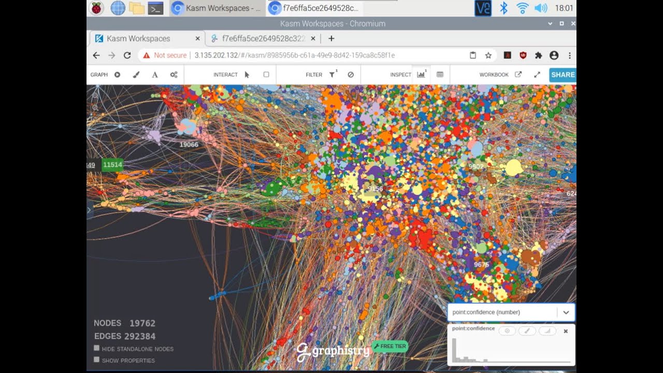This screenshot has width=663, height=373.
Task: Reload the page
Action: click(127, 55)
